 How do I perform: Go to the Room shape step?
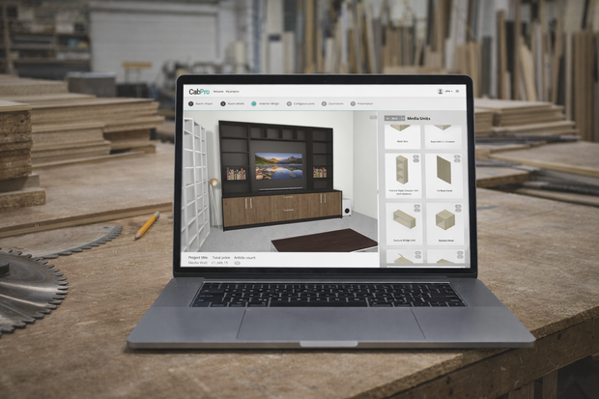click(x=201, y=104)
